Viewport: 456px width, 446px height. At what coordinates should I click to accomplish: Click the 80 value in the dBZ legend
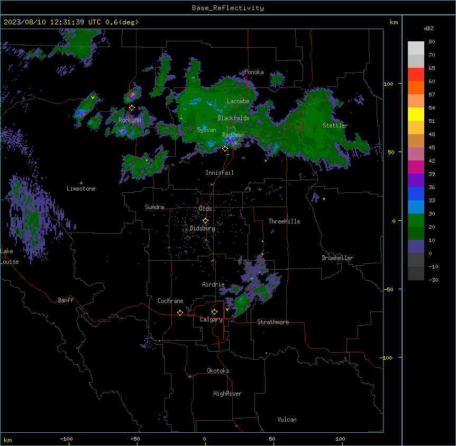pyautogui.click(x=432, y=42)
